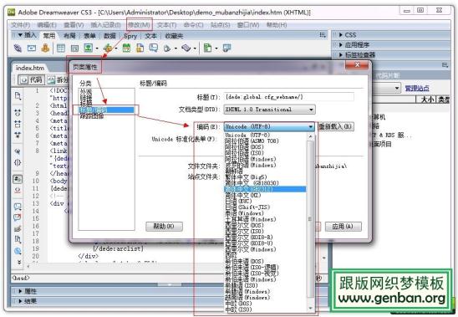This screenshot has height=317, width=458.
Task: Open the 站点(S) menu
Action: click(221, 25)
